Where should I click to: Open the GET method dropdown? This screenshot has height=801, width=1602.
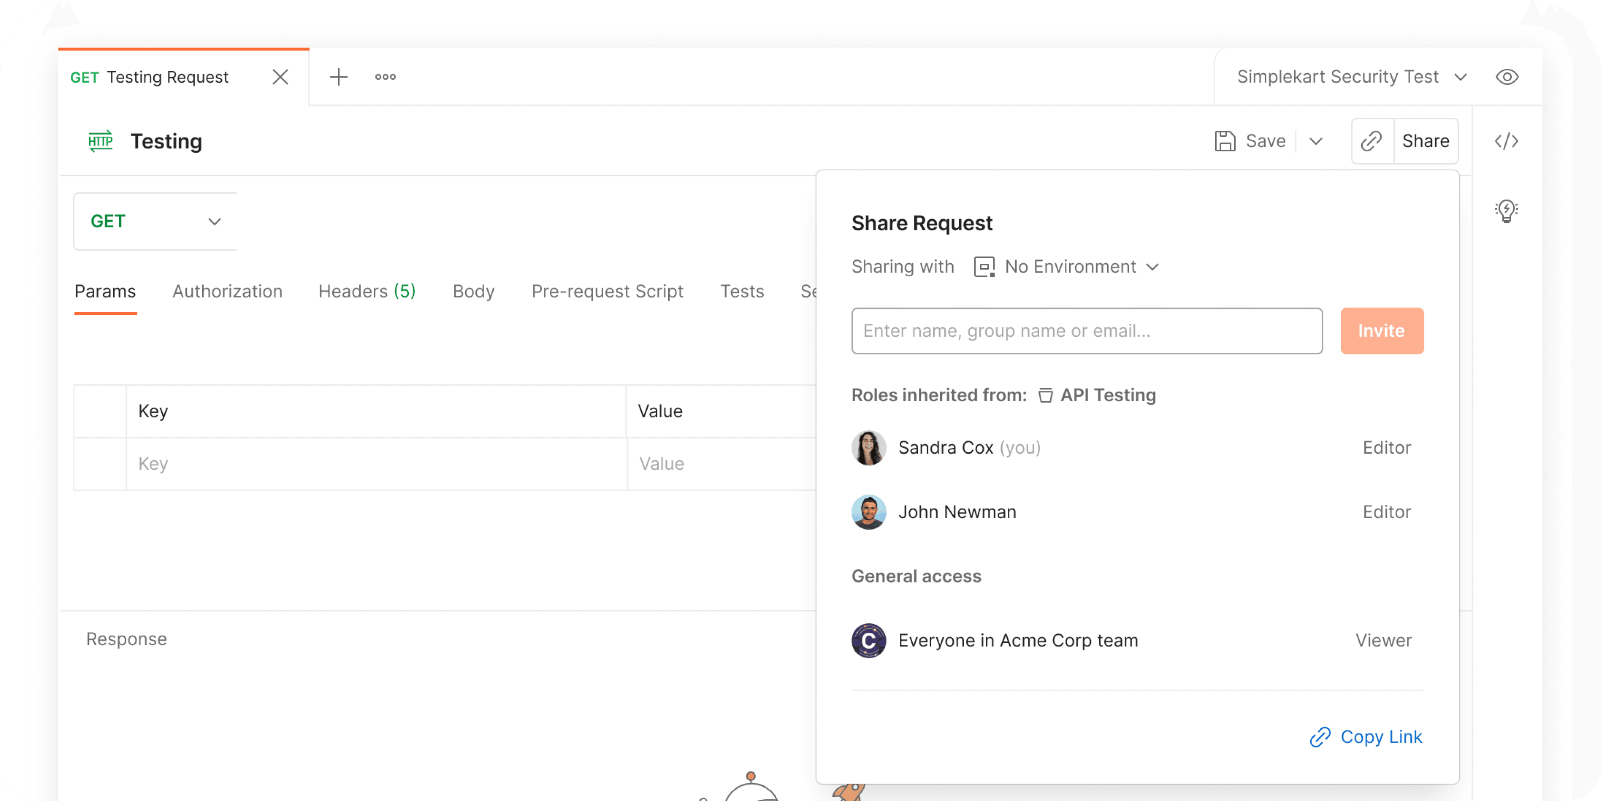[155, 221]
